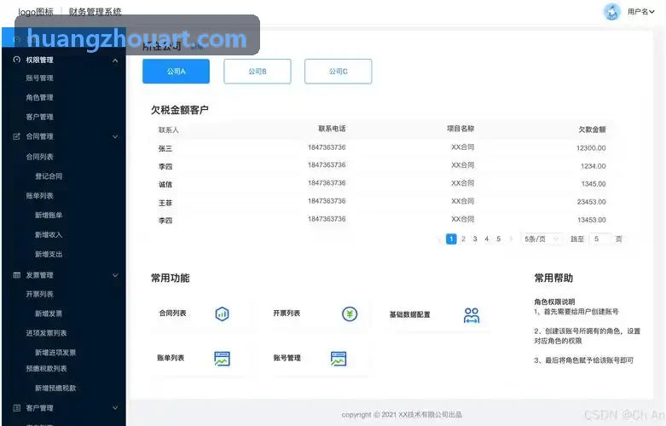Open 账单列表 shortcut label
The width and height of the screenshot is (666, 426).
tap(171, 358)
